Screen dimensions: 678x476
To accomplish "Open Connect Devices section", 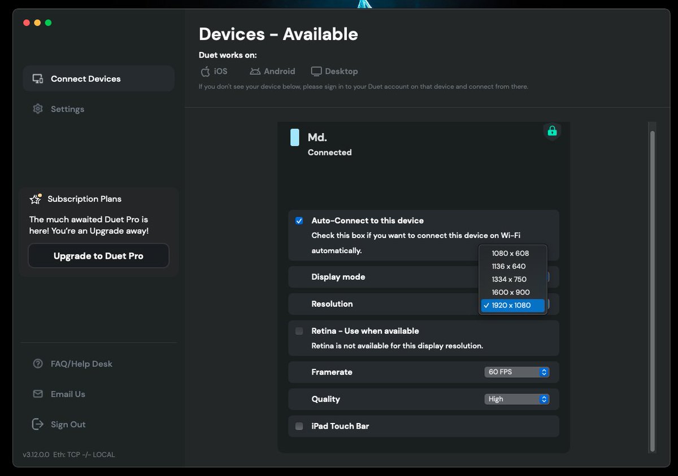I will click(x=99, y=78).
